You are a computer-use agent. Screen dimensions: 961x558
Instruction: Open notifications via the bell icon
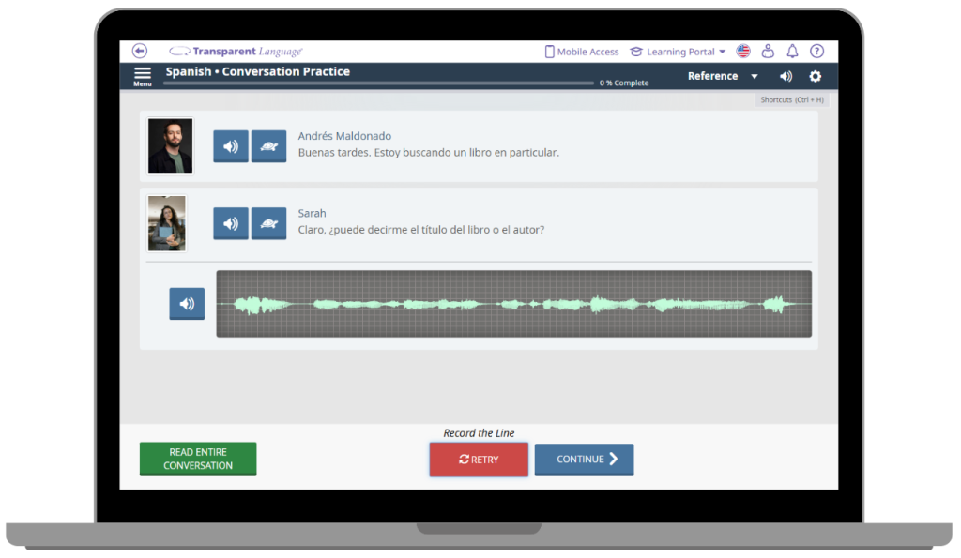pyautogui.click(x=792, y=51)
